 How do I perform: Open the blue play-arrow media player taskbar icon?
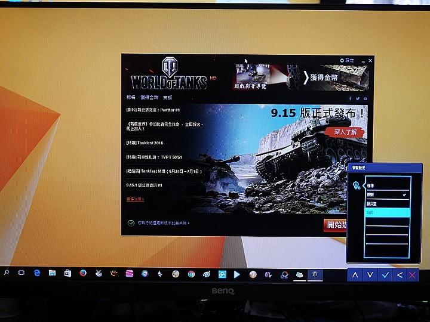click(237, 274)
